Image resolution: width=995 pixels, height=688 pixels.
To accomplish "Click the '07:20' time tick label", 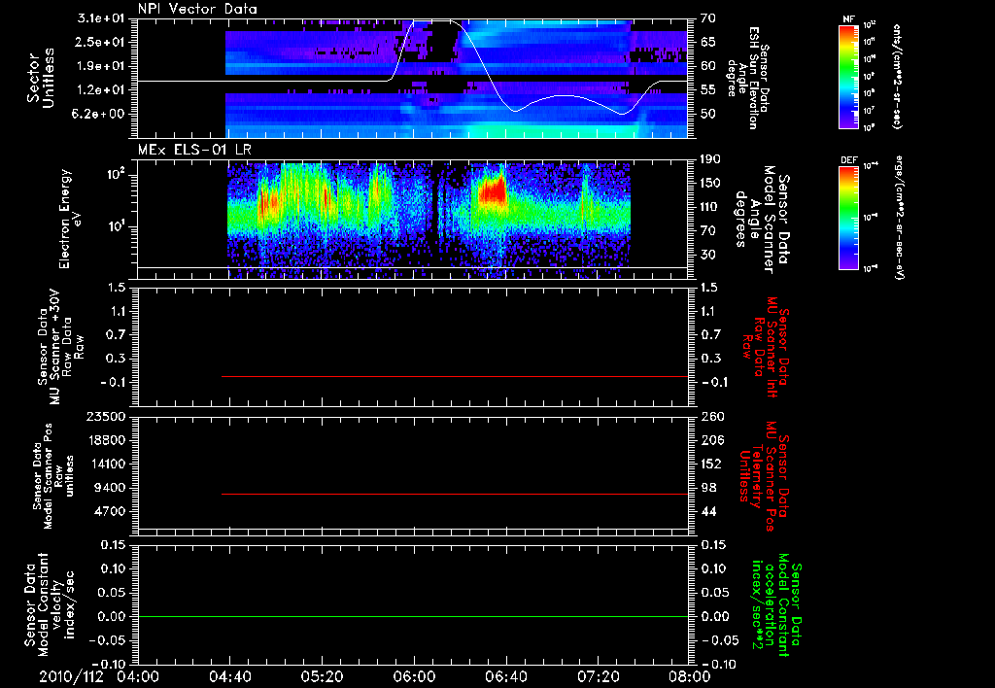I will tap(598, 676).
